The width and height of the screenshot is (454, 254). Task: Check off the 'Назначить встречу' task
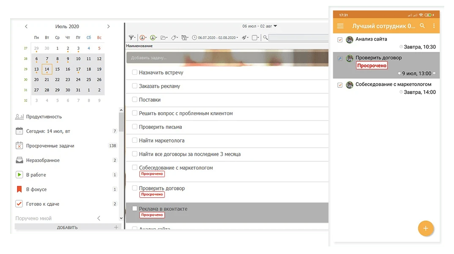point(134,72)
